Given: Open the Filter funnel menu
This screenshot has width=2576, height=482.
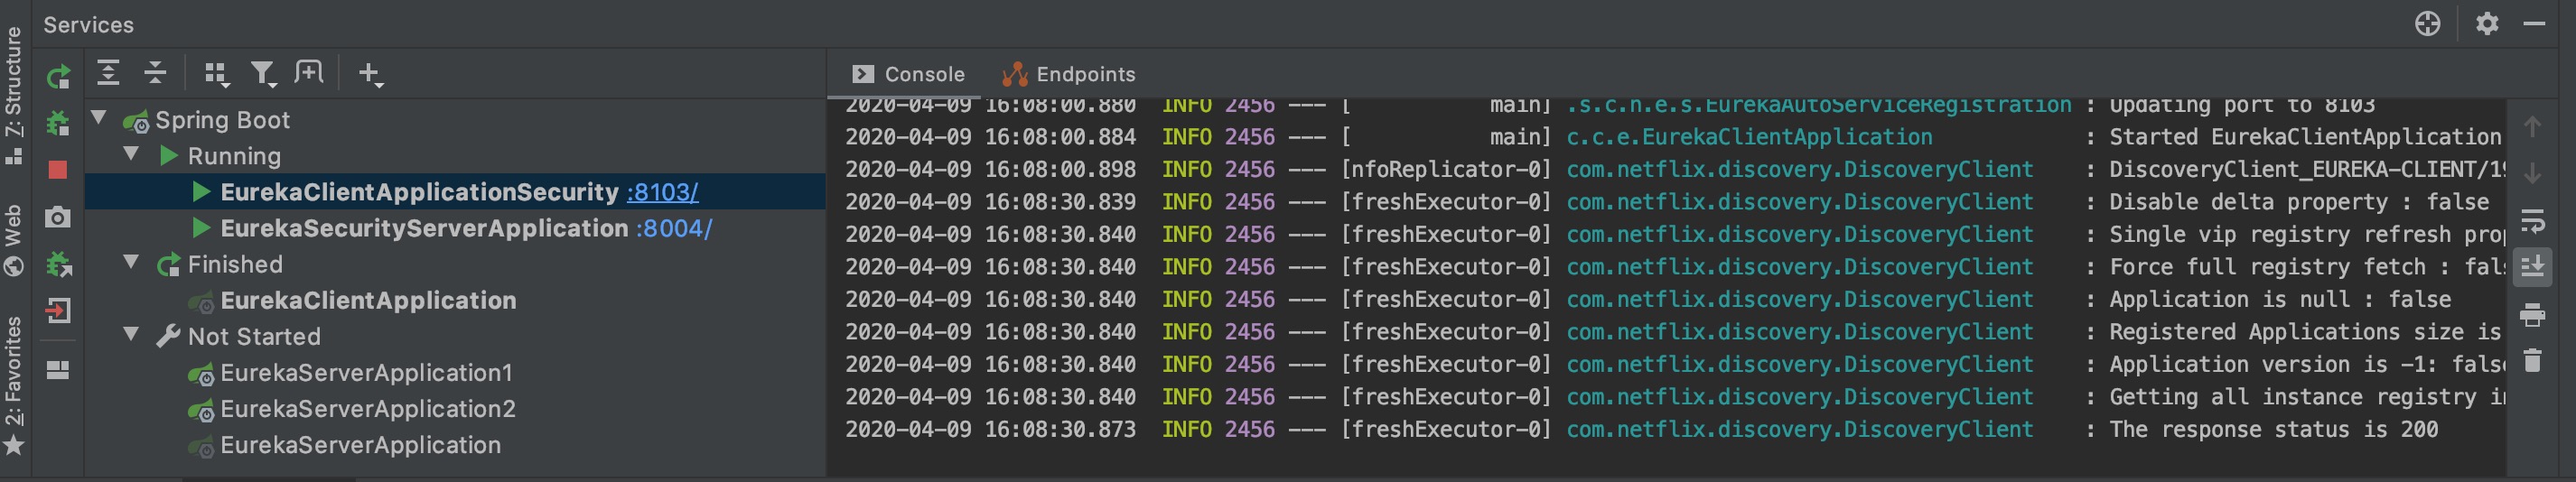Looking at the screenshot, I should click(x=263, y=73).
